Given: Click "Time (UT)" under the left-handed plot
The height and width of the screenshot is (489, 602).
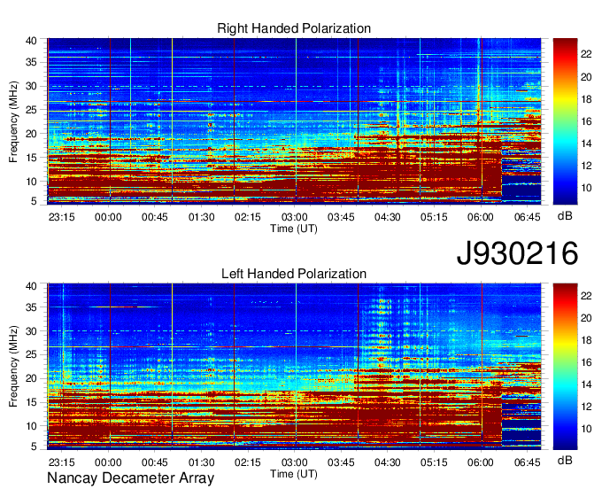Looking at the screenshot, I should 294,474.
